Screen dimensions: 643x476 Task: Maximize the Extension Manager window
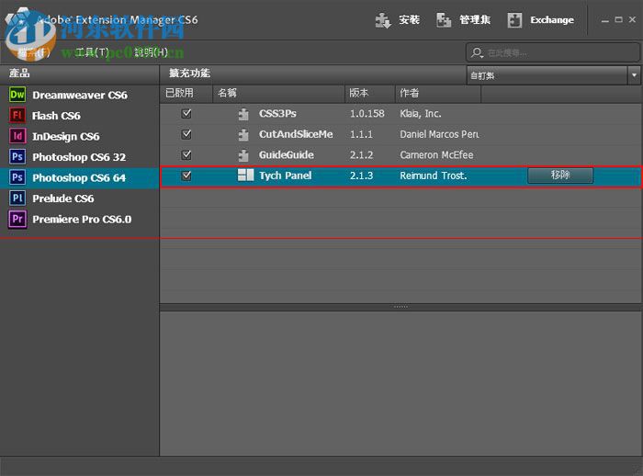[x=619, y=19]
